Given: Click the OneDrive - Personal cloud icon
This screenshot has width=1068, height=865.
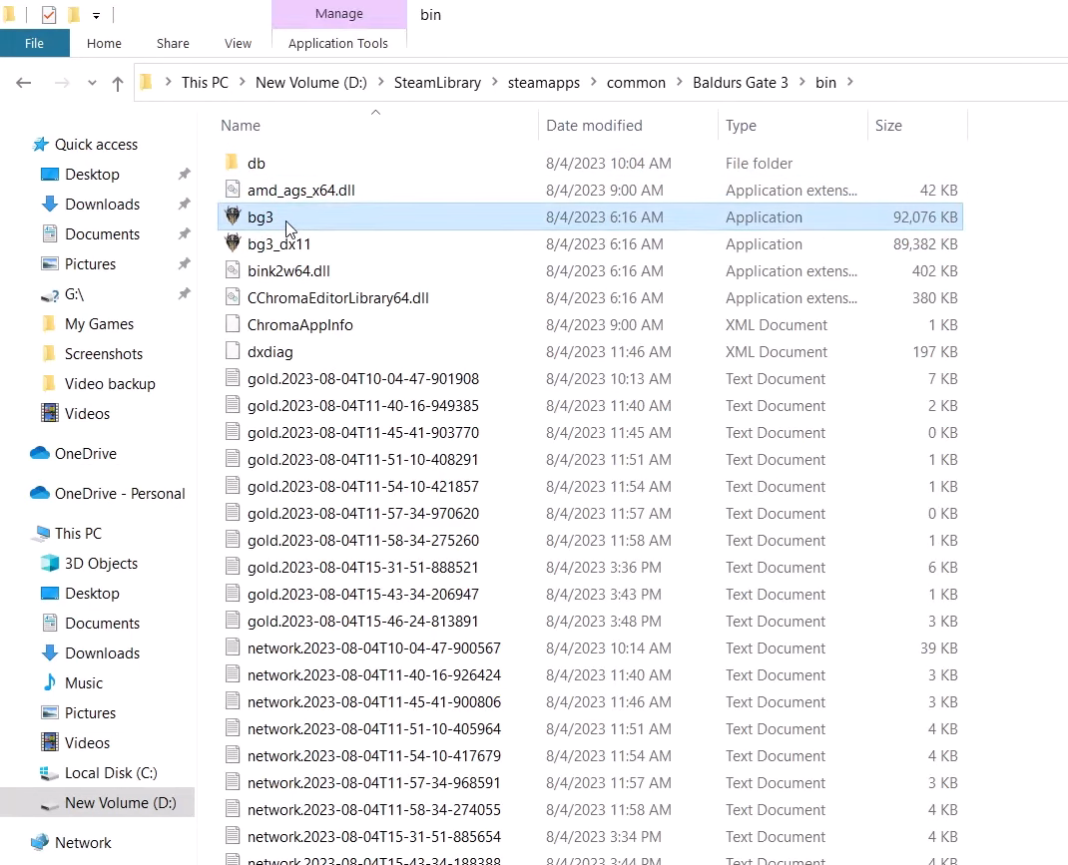Looking at the screenshot, I should (40, 493).
